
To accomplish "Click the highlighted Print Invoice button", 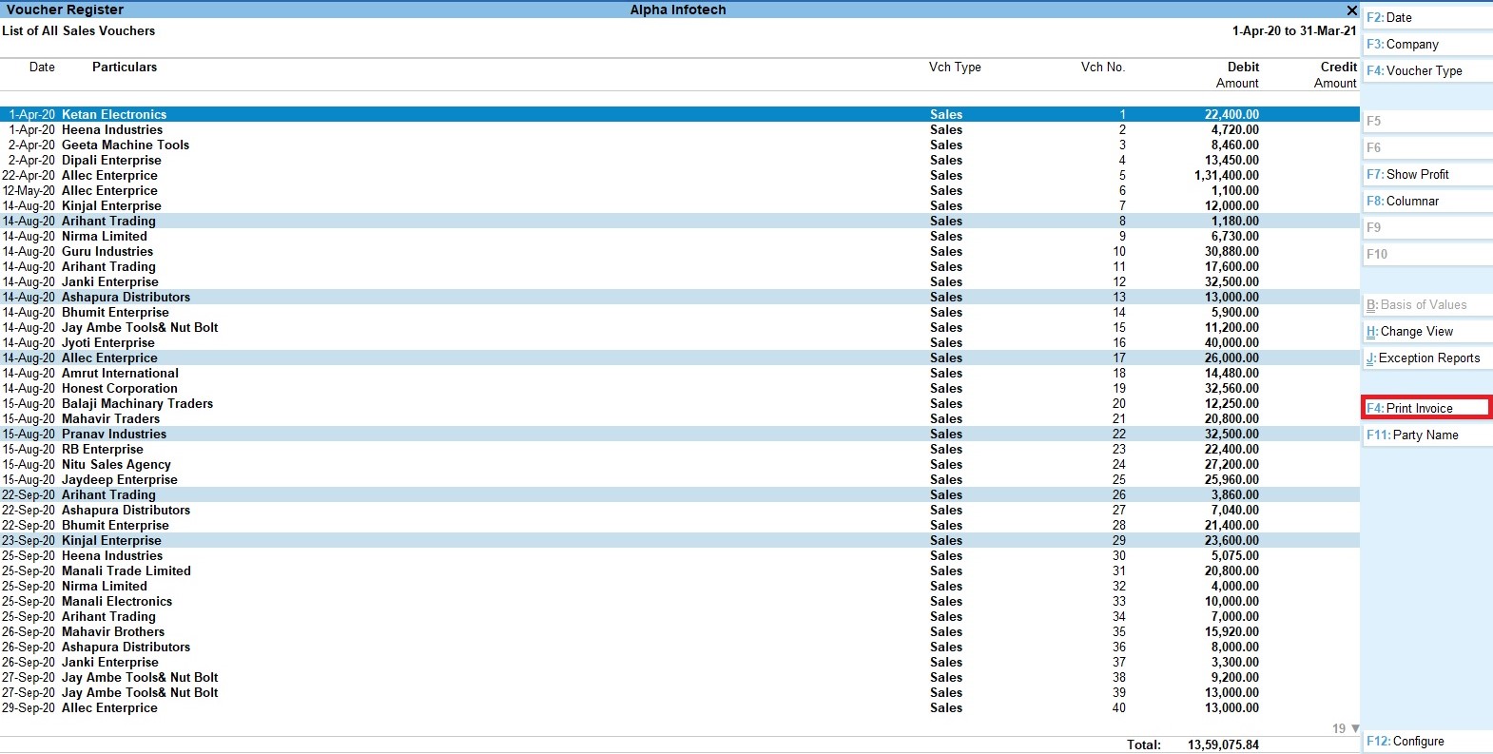I will tap(1426, 409).
